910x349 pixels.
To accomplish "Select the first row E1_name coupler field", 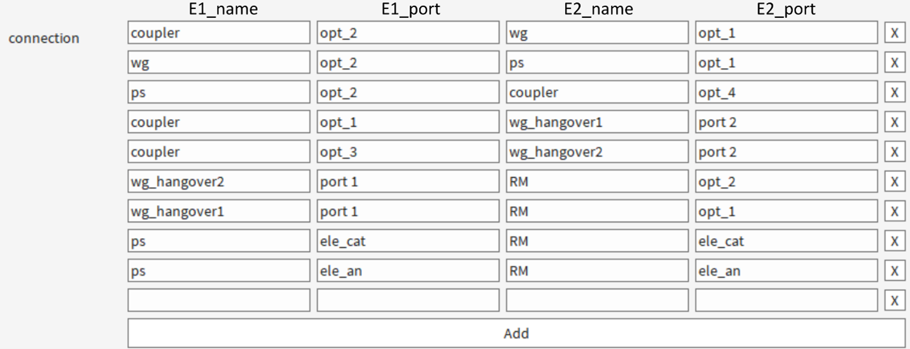I will (219, 33).
